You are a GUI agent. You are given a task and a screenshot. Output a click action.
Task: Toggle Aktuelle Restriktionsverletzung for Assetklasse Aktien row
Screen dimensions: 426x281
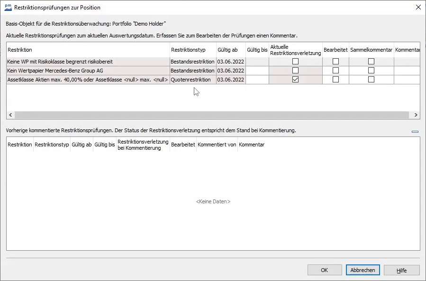[295, 80]
